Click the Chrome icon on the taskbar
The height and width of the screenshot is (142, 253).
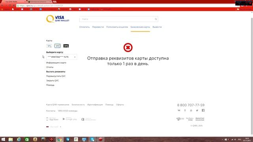point(60,139)
